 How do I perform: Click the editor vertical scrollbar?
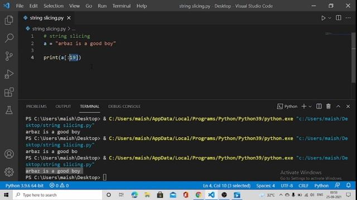click(x=353, y=58)
